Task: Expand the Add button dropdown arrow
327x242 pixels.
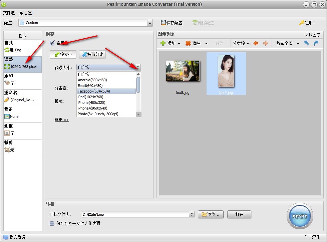Action: (179, 44)
